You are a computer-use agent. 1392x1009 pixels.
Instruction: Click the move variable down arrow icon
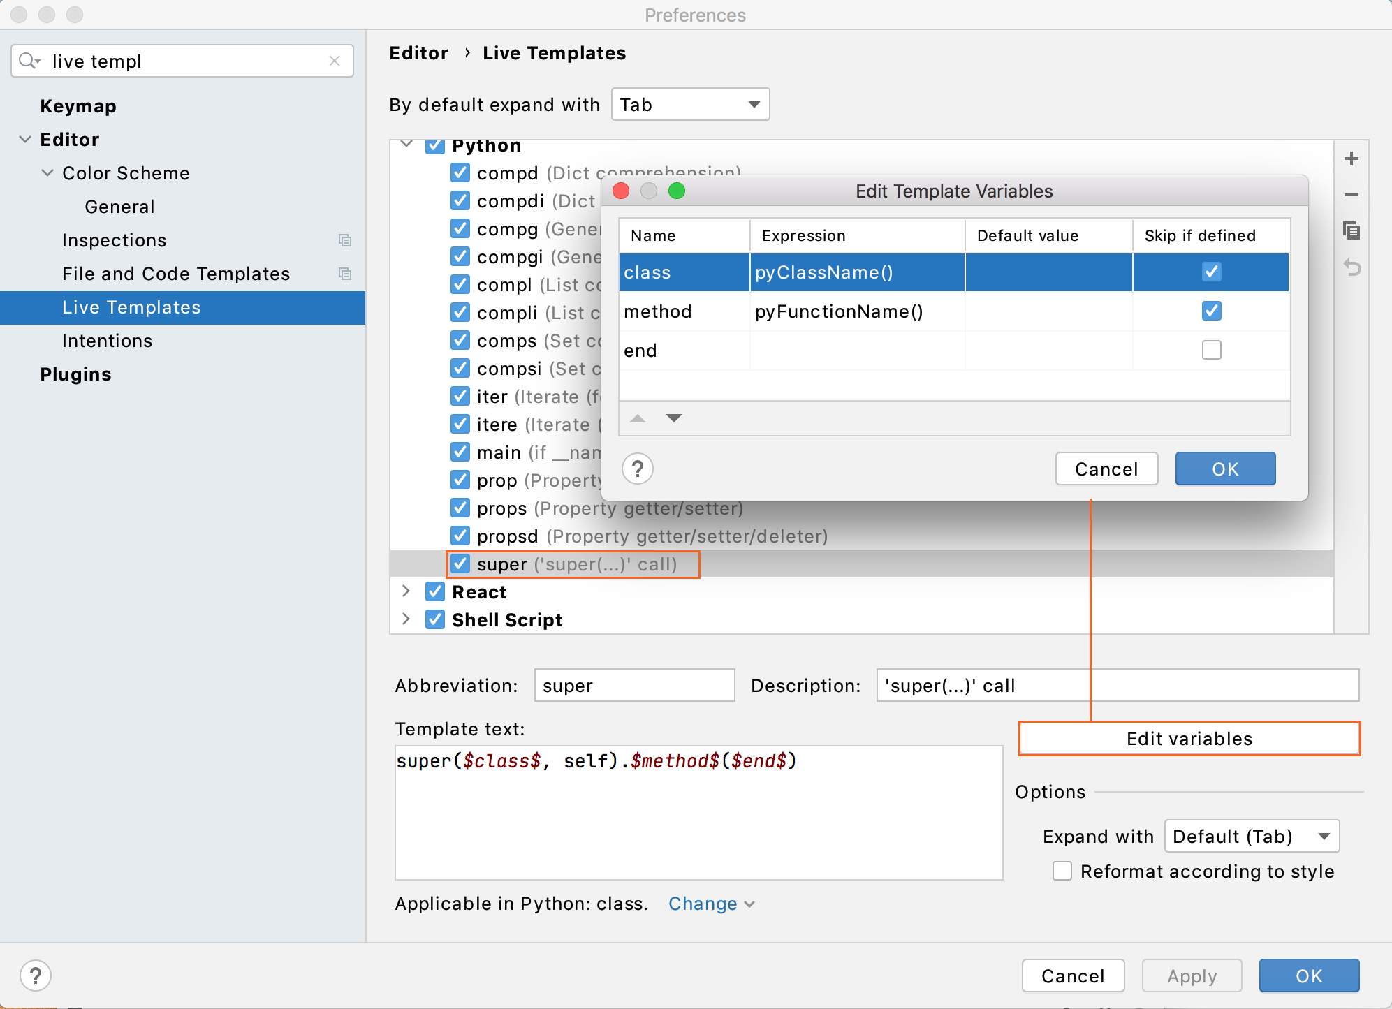(673, 418)
